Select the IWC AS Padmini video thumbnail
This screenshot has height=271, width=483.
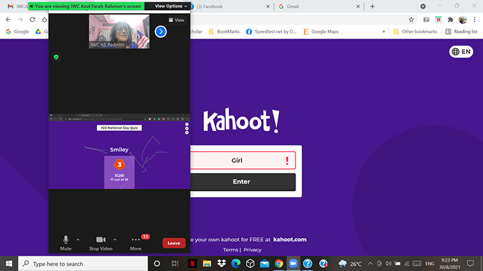119,31
